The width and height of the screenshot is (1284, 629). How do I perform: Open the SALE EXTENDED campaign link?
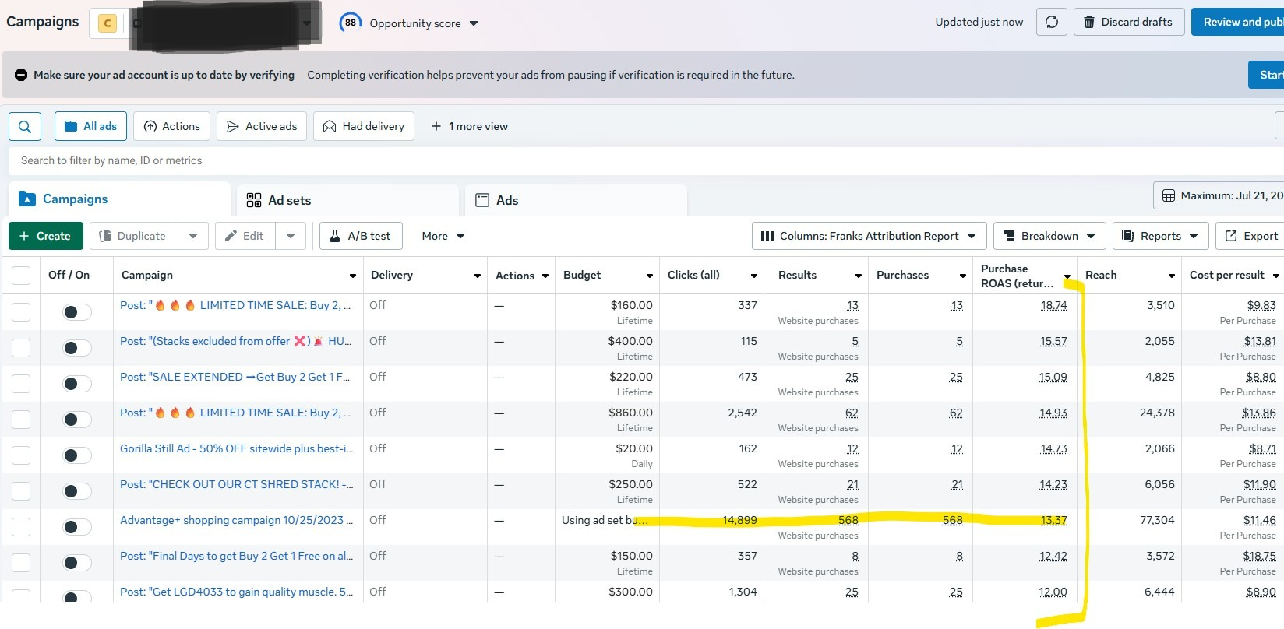(x=235, y=377)
